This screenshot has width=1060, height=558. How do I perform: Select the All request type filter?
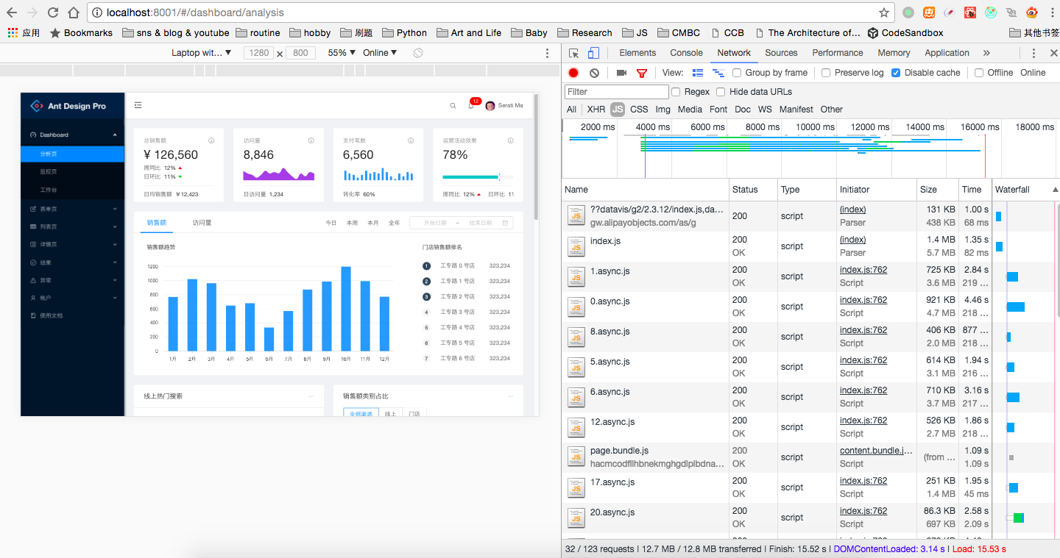coord(571,110)
